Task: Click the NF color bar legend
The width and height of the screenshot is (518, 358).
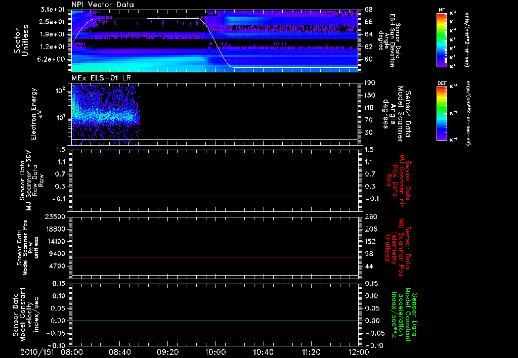Action: [x=442, y=39]
